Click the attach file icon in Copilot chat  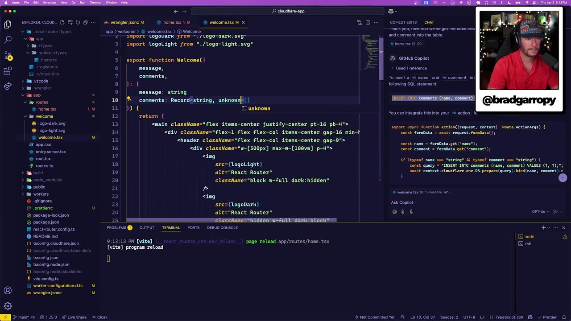pyautogui.click(x=403, y=212)
